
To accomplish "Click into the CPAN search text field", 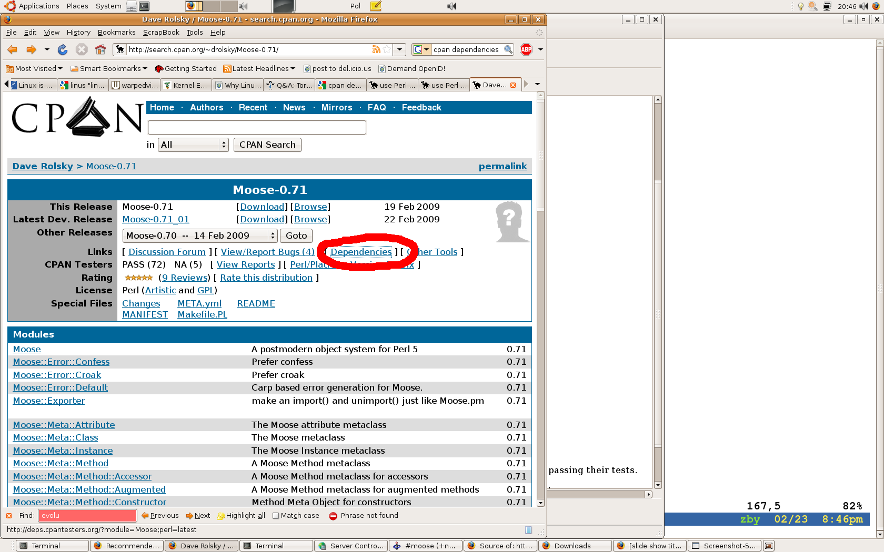I will [x=257, y=127].
